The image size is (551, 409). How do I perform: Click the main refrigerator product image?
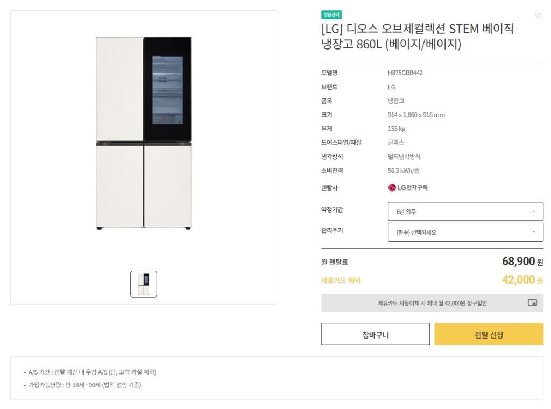pos(143,135)
